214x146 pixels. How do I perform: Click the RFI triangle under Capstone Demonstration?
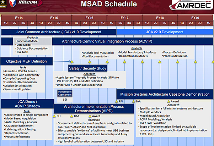pos(117,101)
